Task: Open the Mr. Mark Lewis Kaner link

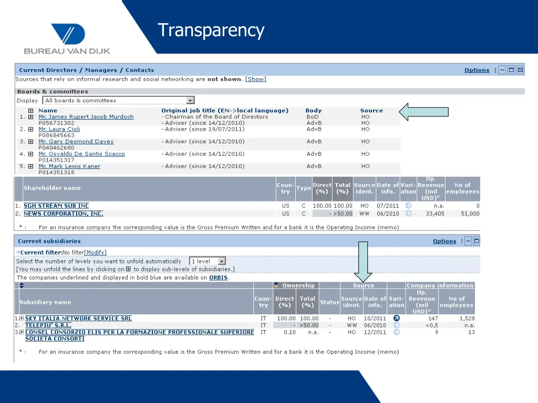Action: point(69,166)
